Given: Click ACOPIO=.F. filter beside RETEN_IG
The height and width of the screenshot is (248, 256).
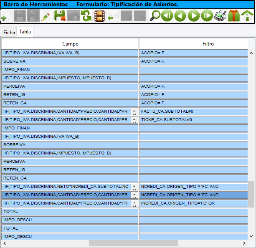Looking at the screenshot, I should (x=193, y=95).
